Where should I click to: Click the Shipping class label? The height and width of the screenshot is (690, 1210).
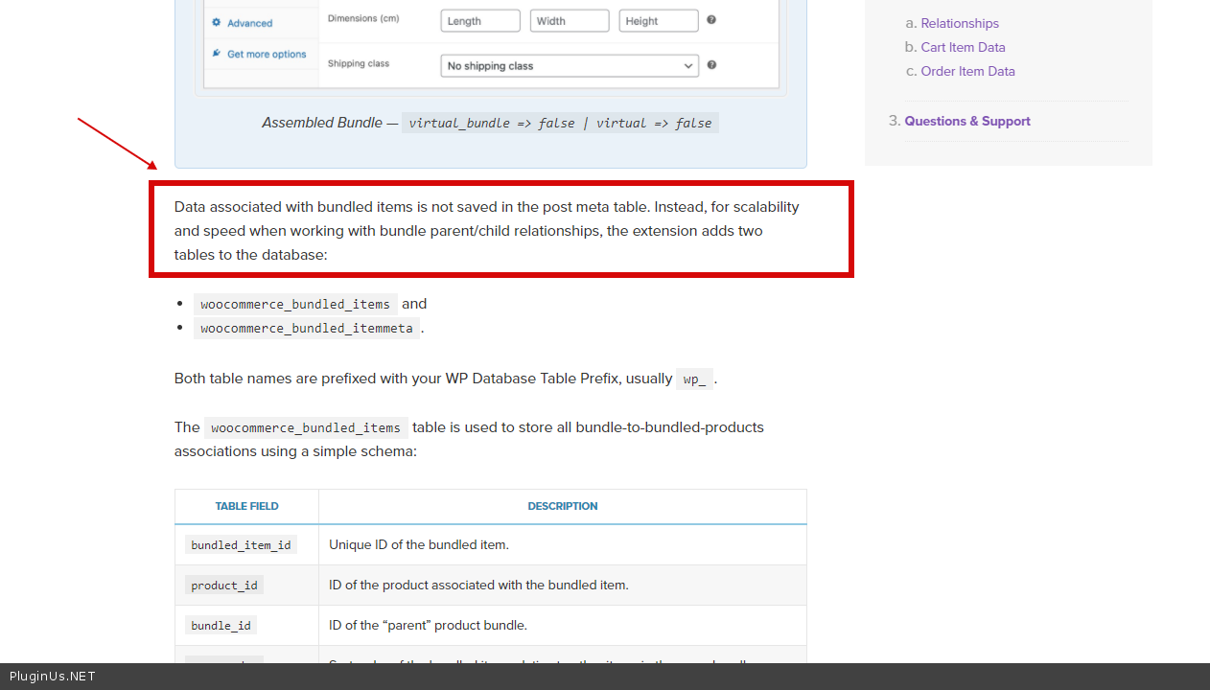(359, 63)
